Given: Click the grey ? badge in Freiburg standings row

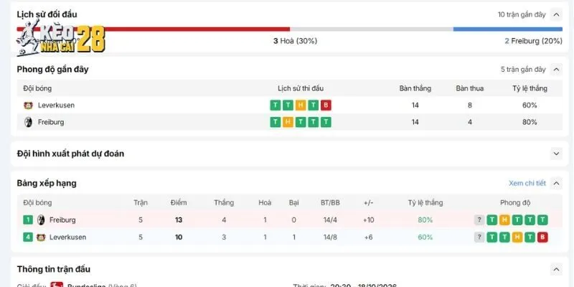Looking at the screenshot, I should [x=479, y=220].
